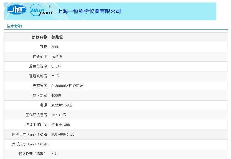Image resolution: width=231 pixels, height=159 pixels.
Task: Click the 900*600*1400 inner dimension value
Action: (x=63, y=135)
